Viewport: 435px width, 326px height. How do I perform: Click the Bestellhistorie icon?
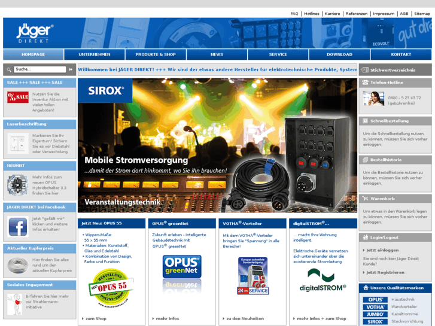pyautogui.click(x=366, y=160)
